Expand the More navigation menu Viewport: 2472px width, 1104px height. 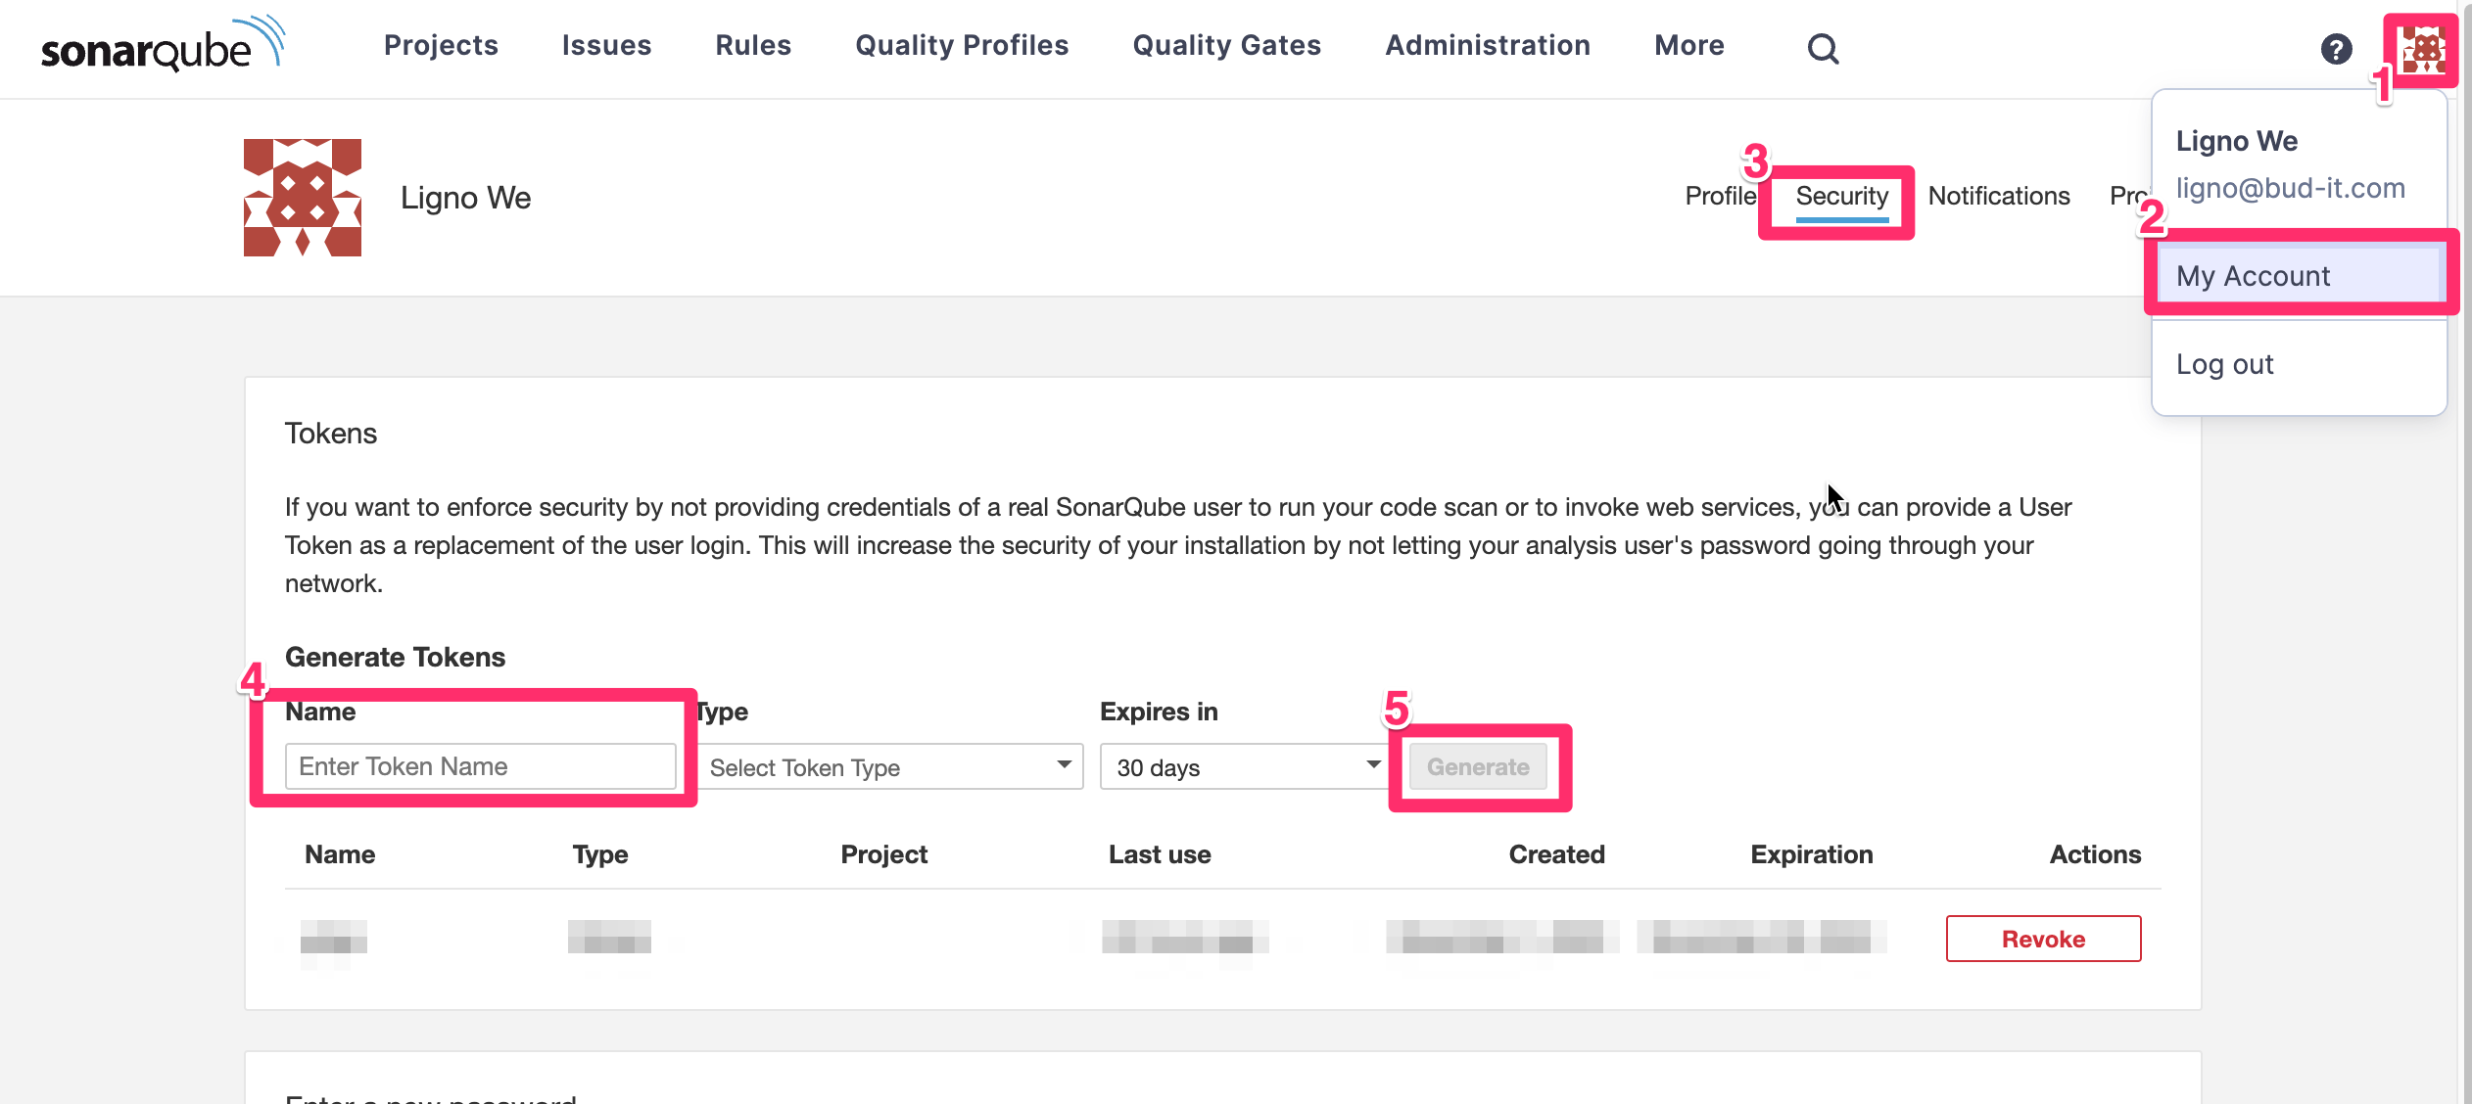pyautogui.click(x=1688, y=45)
